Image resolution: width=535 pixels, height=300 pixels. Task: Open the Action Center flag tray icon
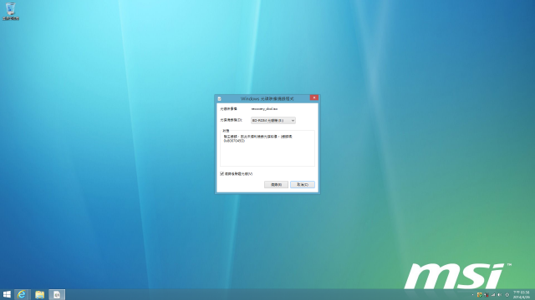click(x=487, y=294)
